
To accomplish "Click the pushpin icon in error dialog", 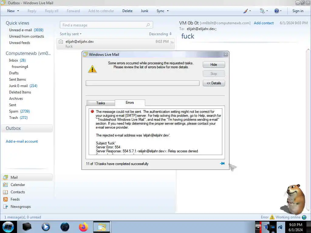I will click(x=222, y=164).
